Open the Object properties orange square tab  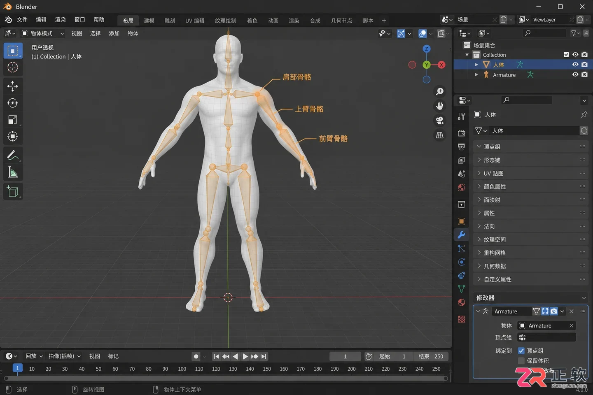[x=462, y=221]
